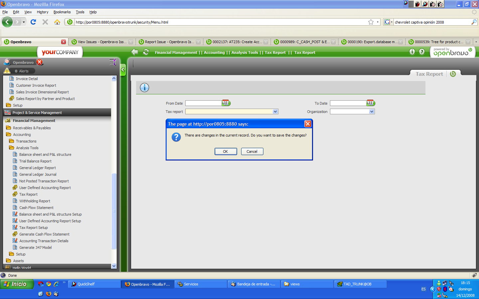Expand Project & Service Management module
Viewport: 479px width, 299px height.
pyautogui.click(x=57, y=113)
